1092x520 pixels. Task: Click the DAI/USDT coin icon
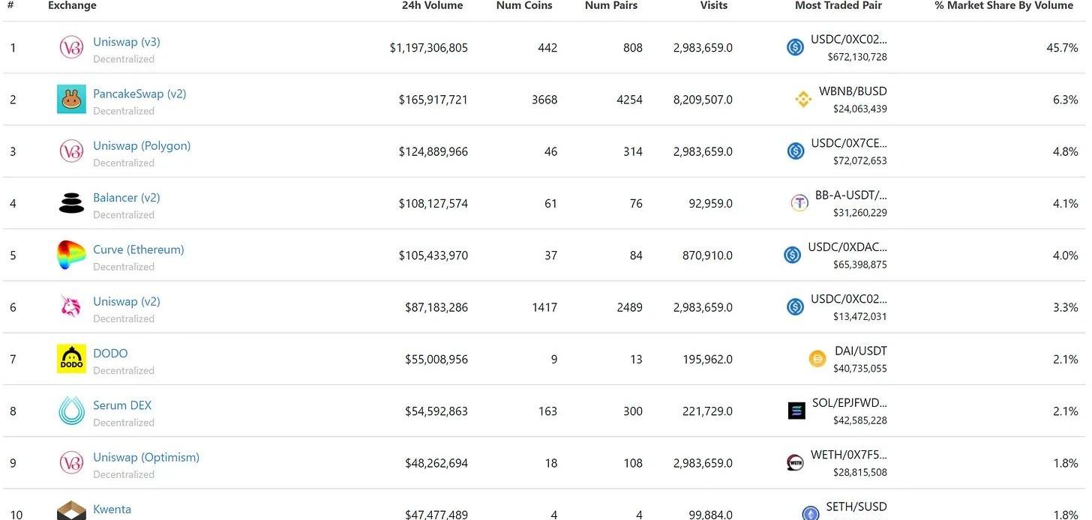(817, 359)
